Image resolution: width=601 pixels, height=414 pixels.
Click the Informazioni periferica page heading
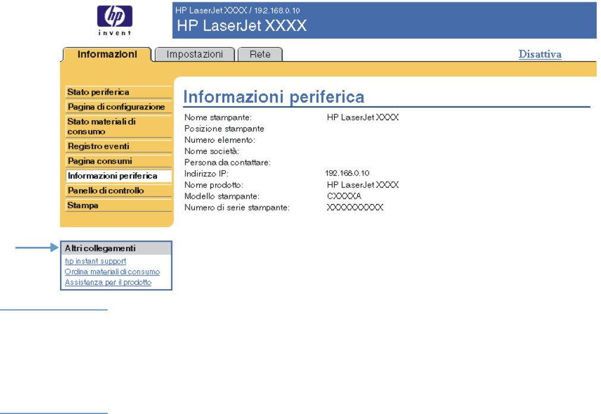(273, 97)
